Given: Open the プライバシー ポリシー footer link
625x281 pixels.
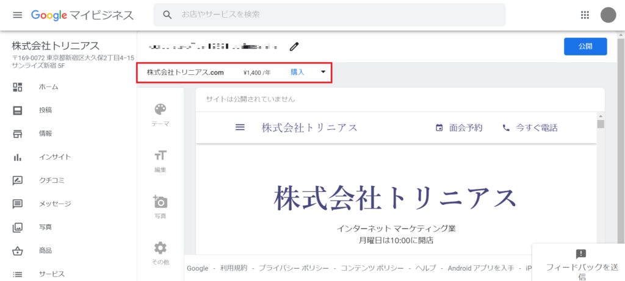Looking at the screenshot, I should [294, 268].
